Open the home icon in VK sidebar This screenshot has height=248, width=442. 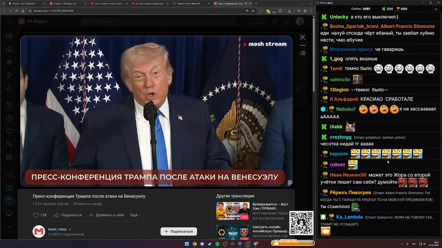click(x=9, y=49)
